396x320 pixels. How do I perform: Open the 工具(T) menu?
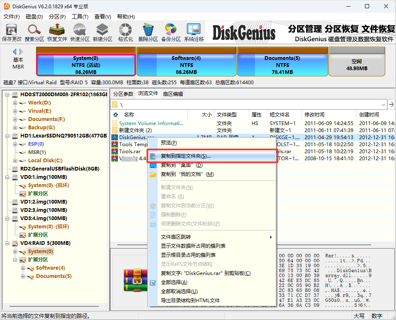pos(80,17)
